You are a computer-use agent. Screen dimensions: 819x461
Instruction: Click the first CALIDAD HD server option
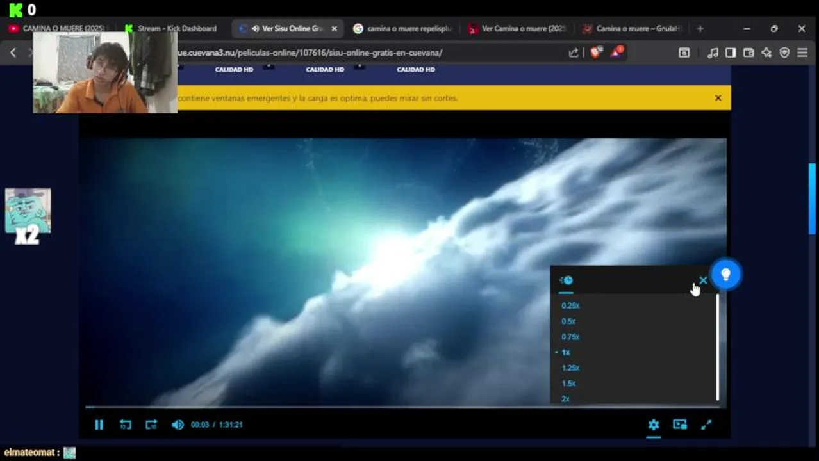click(234, 69)
